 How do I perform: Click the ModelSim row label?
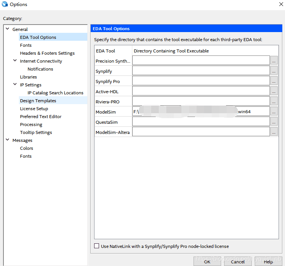[105, 112]
